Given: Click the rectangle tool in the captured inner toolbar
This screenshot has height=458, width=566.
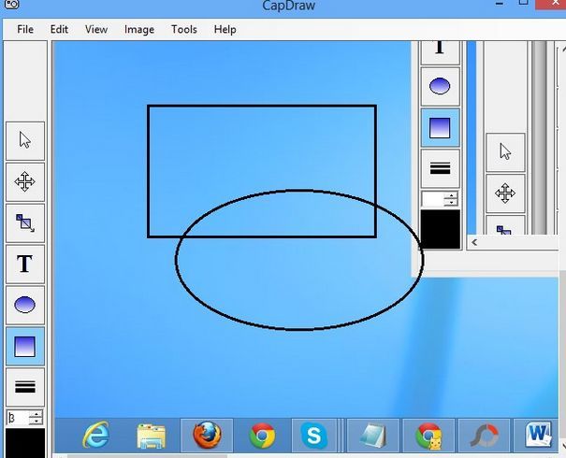Looking at the screenshot, I should [440, 128].
